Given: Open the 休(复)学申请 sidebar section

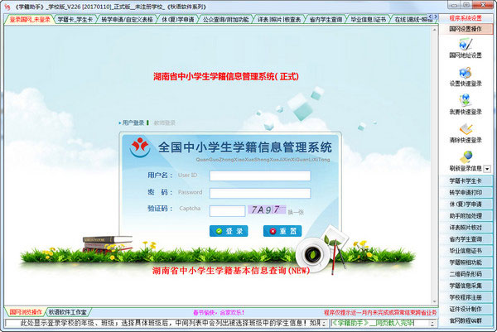Looking at the screenshot, I should [466, 204].
